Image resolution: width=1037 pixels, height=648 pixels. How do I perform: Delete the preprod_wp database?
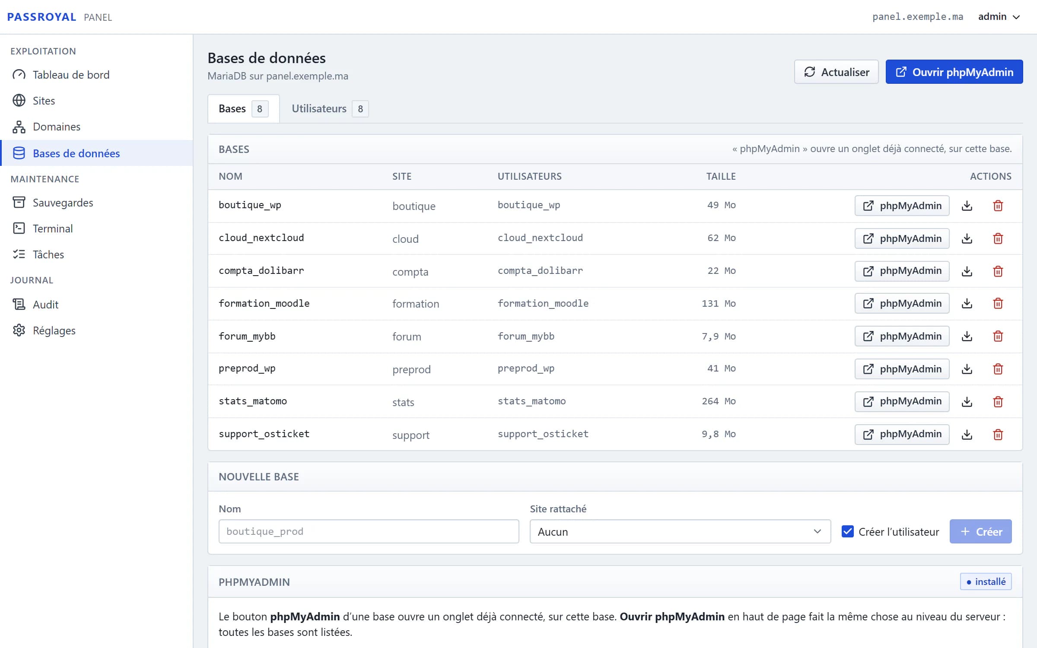[x=998, y=369]
